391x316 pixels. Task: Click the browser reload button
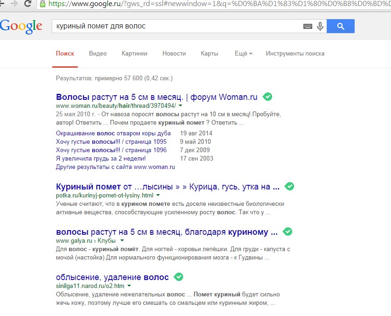click(27, 3)
